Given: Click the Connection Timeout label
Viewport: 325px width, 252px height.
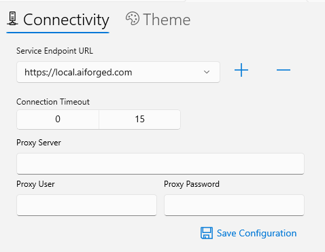Looking at the screenshot, I should point(53,102).
